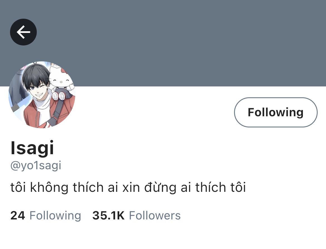Click the "Following" label inside the pill button
Viewport: 326px width, 249px height.
click(x=276, y=112)
